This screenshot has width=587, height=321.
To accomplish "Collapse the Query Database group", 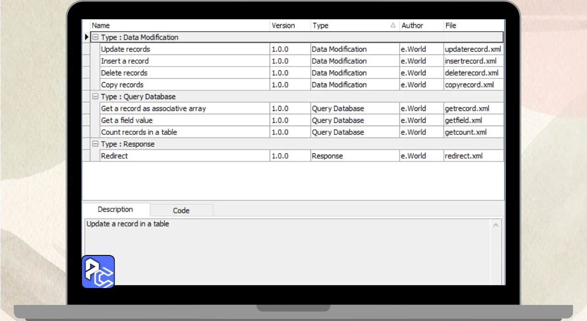I will point(95,97).
